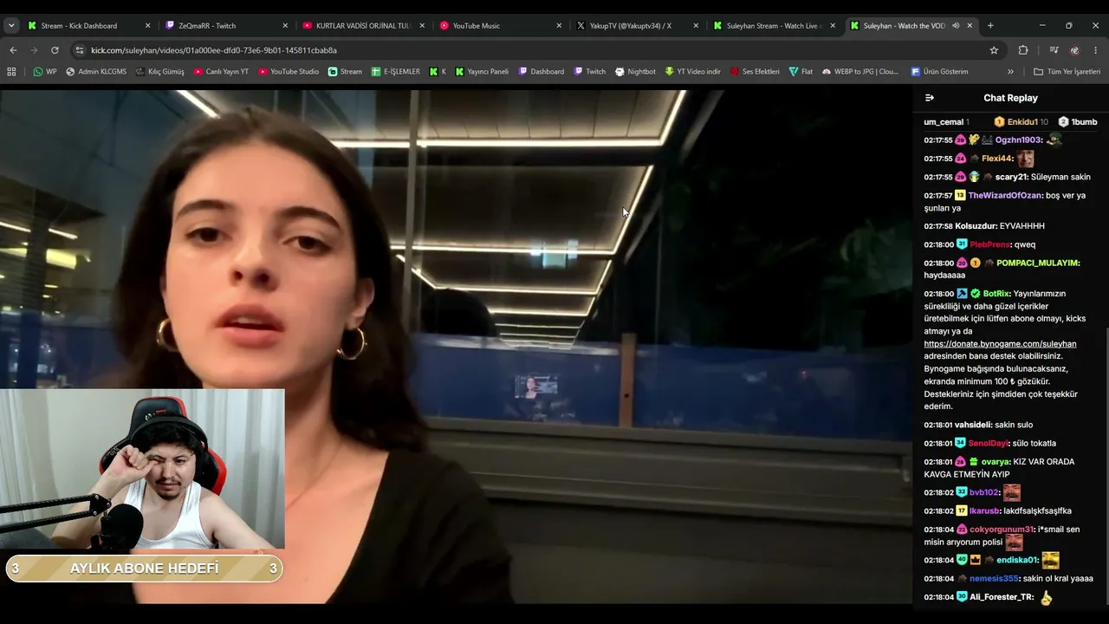This screenshot has height=624, width=1109.
Task: Close the ZeQmaRR - Twitch tab
Action: point(285,26)
